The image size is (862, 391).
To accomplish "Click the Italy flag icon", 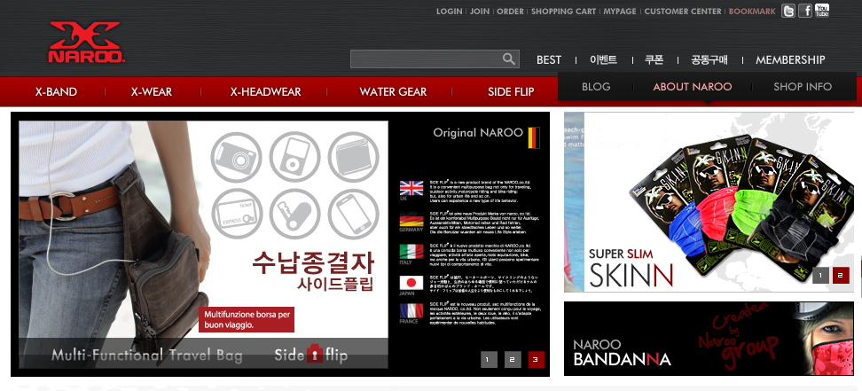I will click(411, 251).
